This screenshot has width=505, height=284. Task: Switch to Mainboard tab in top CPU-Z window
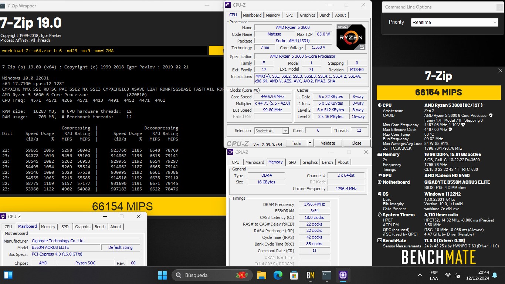coord(253,15)
